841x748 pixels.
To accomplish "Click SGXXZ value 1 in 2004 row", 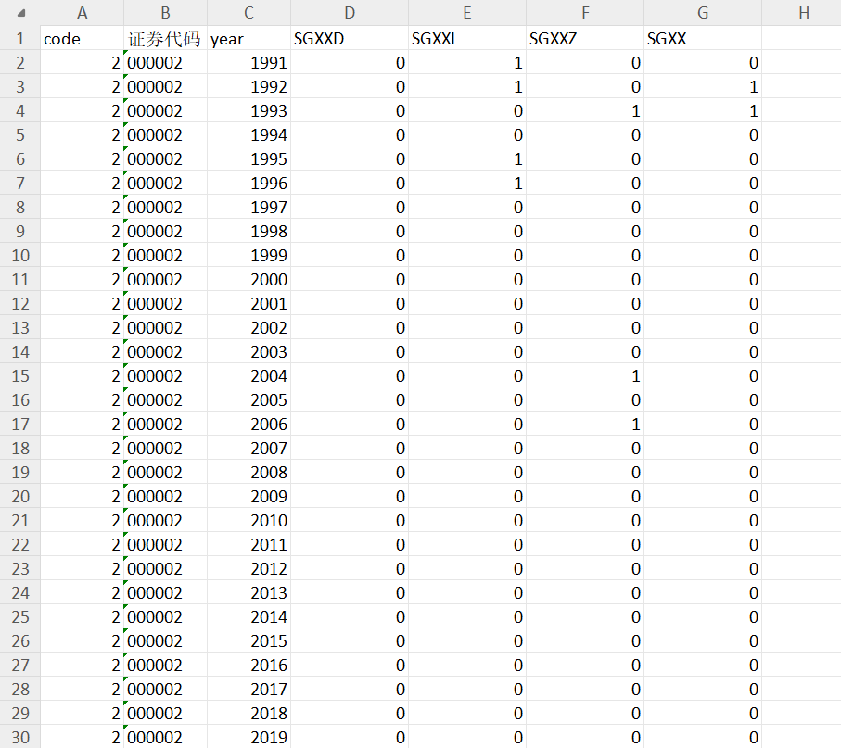I will point(585,376).
